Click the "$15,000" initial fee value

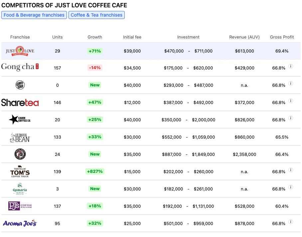(x=132, y=172)
